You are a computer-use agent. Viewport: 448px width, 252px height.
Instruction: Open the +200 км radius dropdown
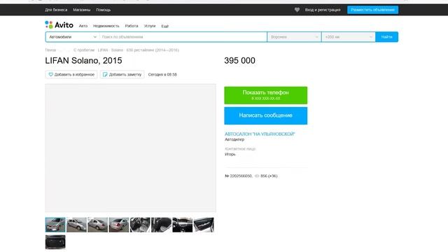349,37
